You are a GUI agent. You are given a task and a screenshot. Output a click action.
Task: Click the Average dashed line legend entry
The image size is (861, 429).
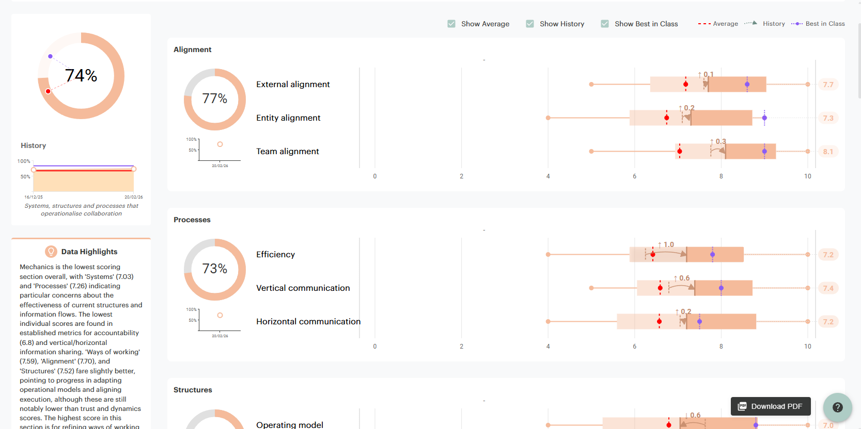[718, 24]
